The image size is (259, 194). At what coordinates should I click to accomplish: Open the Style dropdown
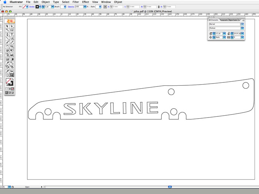click(100, 7)
